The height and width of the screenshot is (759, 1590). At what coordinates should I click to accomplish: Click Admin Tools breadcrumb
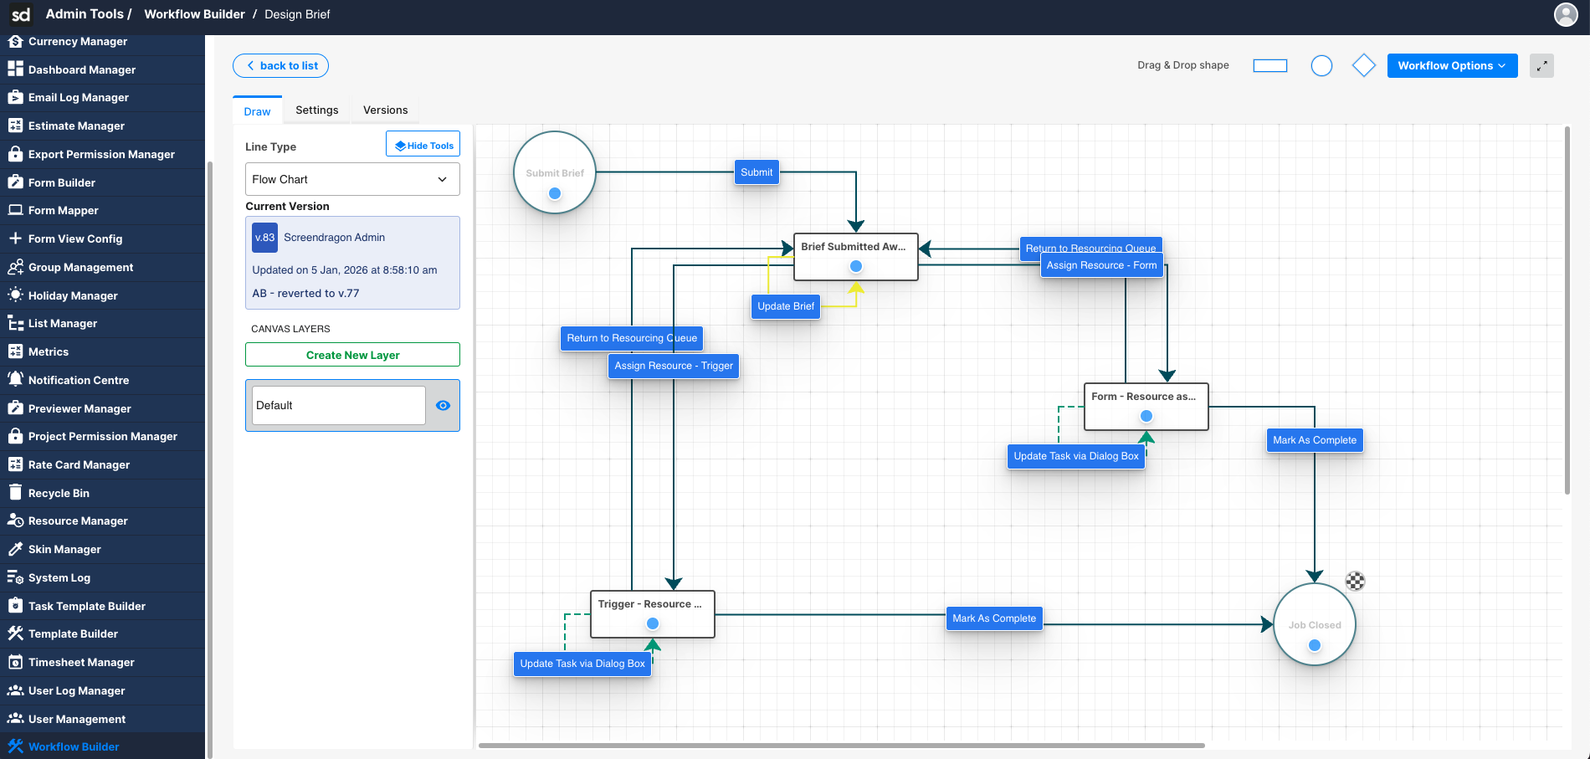(85, 14)
